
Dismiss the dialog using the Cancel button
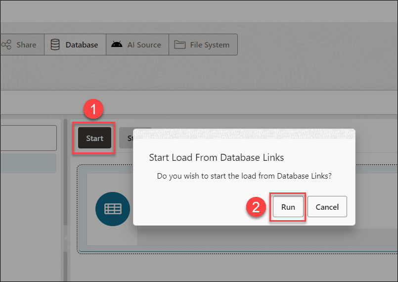coord(327,207)
